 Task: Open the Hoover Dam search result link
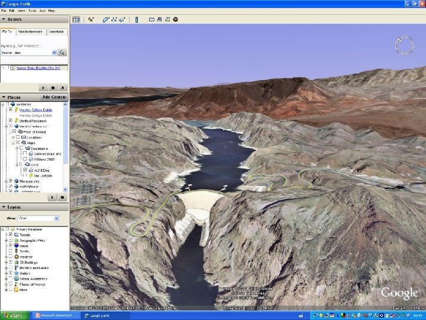(38, 68)
